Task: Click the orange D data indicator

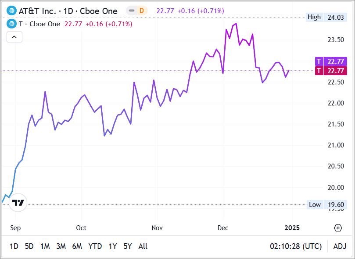Action: pyautogui.click(x=142, y=10)
